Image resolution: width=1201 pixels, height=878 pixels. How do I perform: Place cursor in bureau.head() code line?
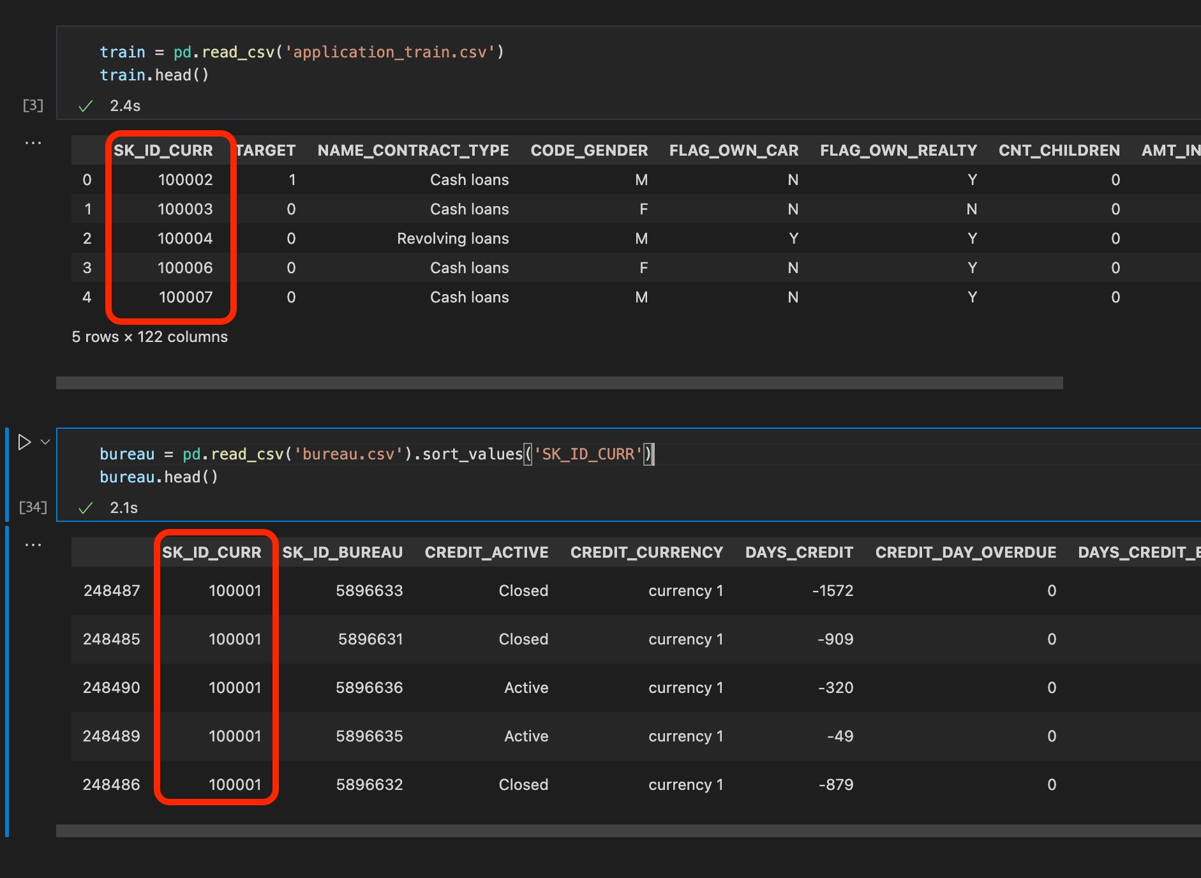pos(159,477)
